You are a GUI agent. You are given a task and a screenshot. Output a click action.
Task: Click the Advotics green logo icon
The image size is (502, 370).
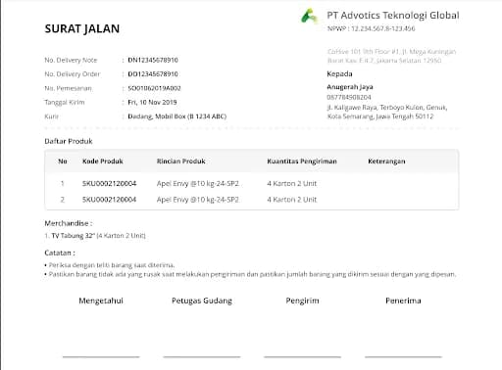click(x=309, y=16)
